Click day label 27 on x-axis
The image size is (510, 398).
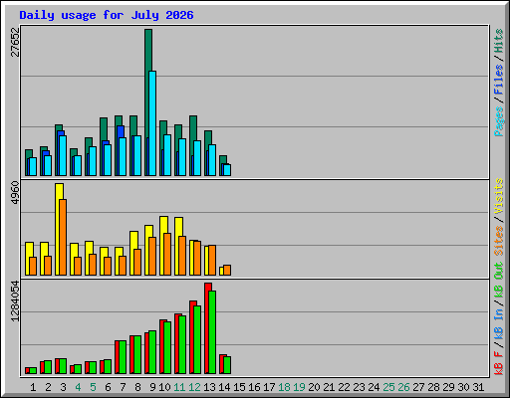(x=418, y=387)
